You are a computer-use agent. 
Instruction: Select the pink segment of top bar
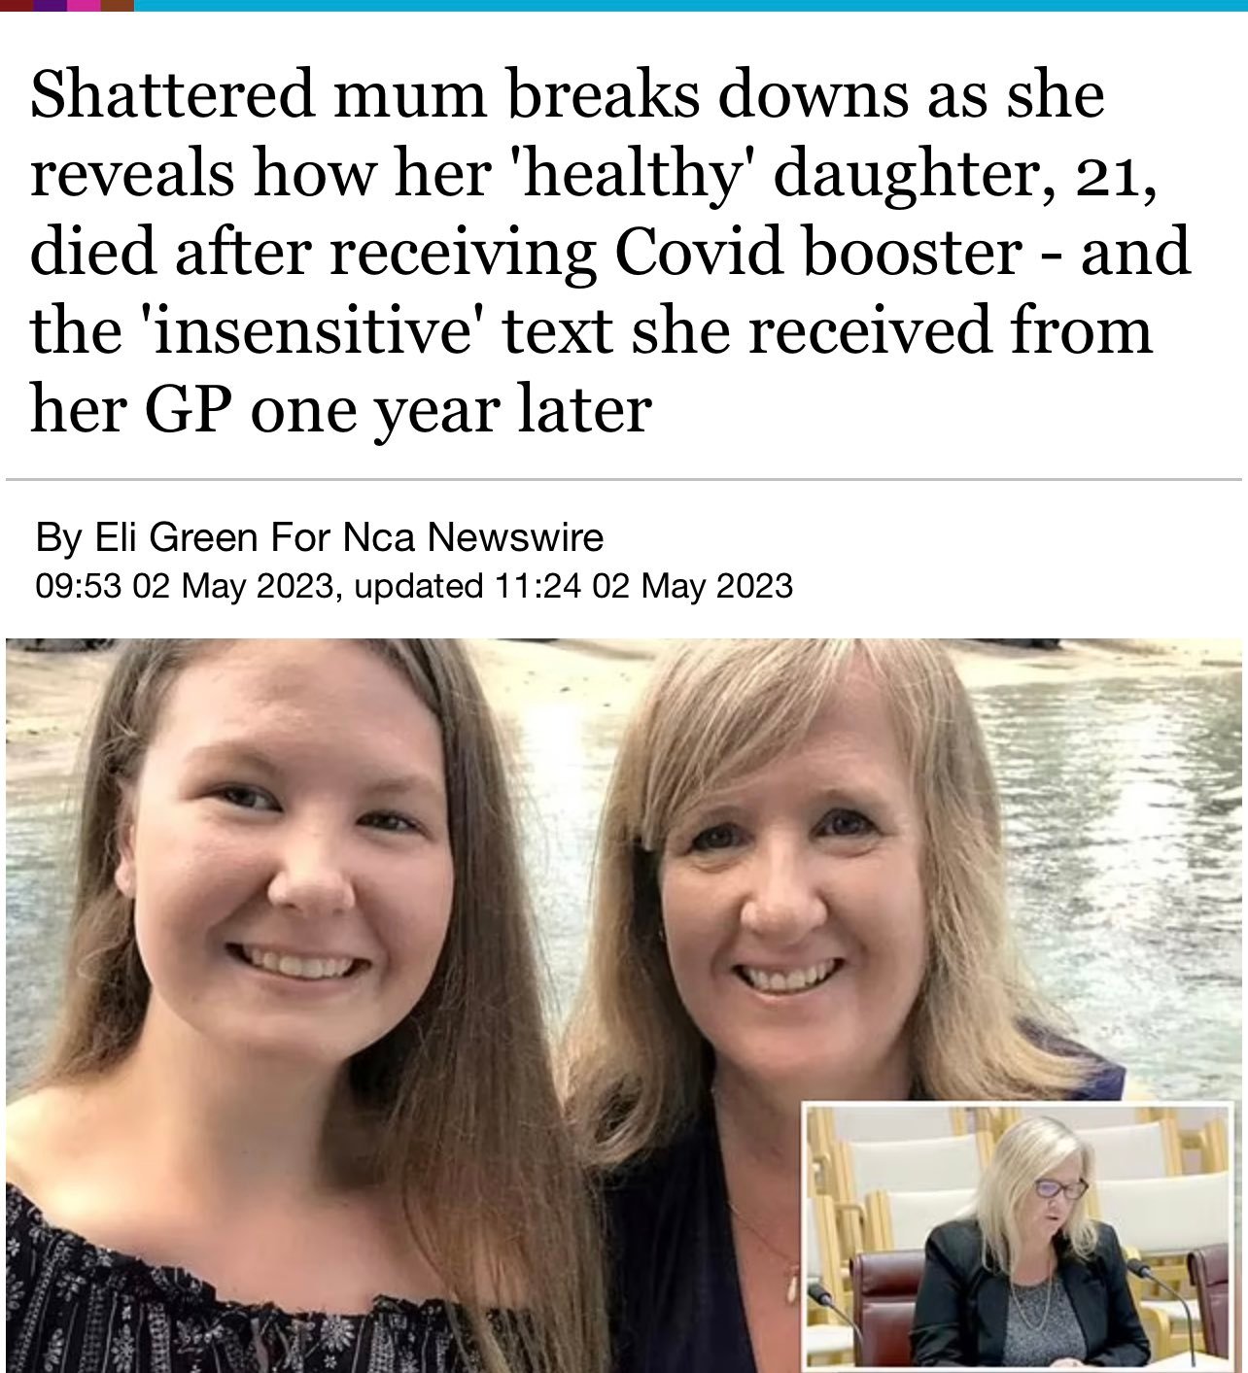click(x=85, y=5)
